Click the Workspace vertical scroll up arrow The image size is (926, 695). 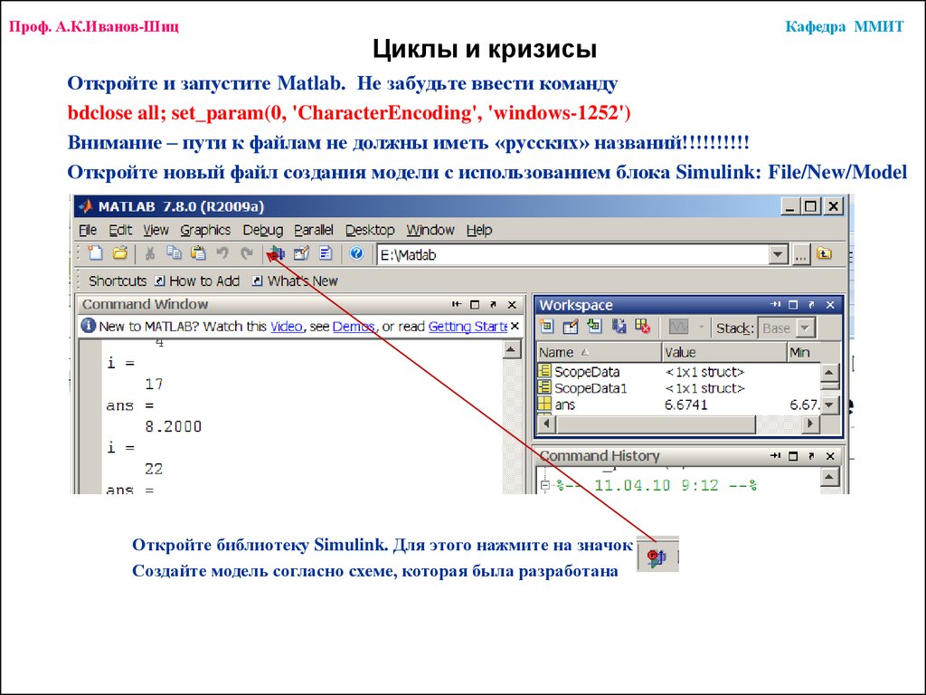[829, 372]
